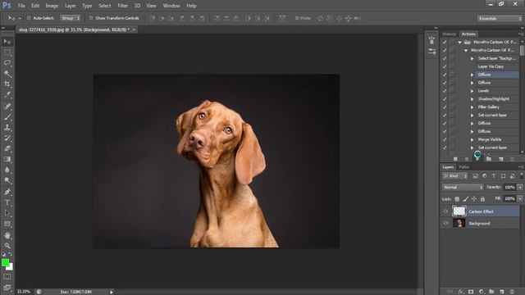This screenshot has height=295, width=525.
Task: Open the Layer menu
Action: click(x=70, y=6)
